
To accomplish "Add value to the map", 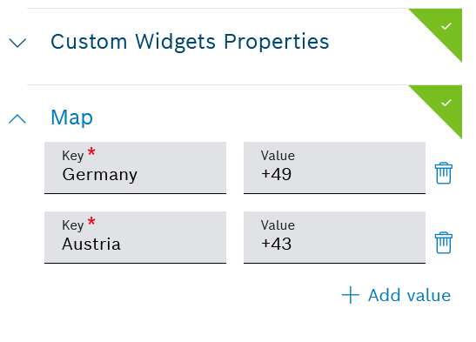I will coord(396,295).
